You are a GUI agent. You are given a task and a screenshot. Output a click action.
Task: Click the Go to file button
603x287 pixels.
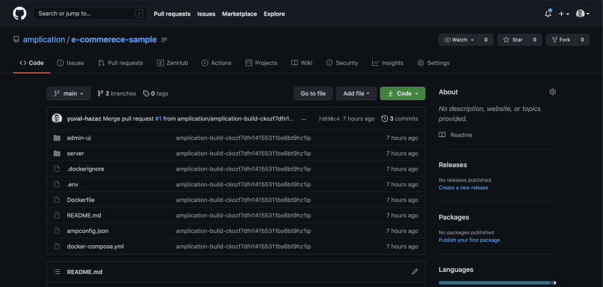coord(313,93)
